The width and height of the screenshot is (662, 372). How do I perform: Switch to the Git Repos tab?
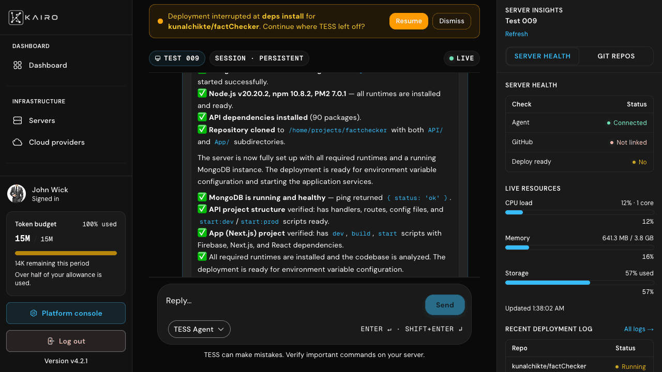click(616, 56)
